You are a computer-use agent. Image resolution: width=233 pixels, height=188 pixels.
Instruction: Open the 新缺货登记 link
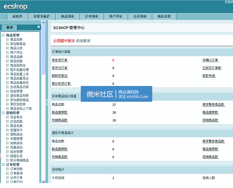tap(60, 76)
